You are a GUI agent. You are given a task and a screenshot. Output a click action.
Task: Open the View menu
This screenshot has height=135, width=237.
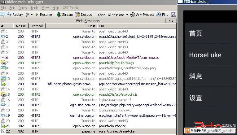coord(45,8)
